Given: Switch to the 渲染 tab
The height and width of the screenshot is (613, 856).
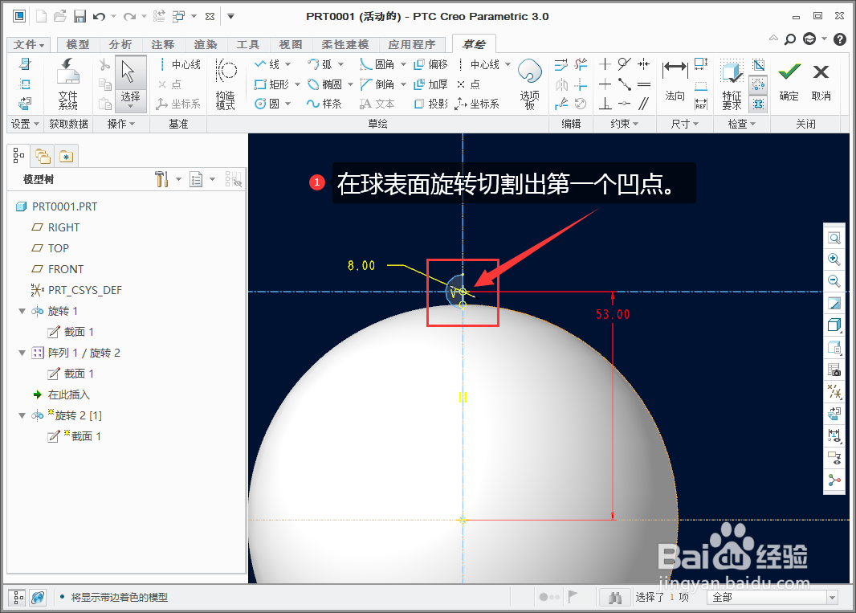Looking at the screenshot, I should pyautogui.click(x=206, y=45).
